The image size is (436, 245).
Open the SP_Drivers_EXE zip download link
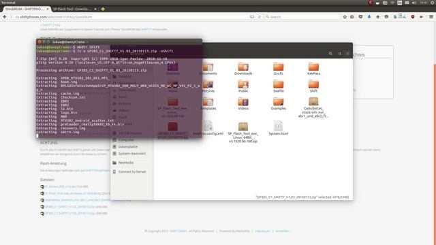[x=60, y=186]
